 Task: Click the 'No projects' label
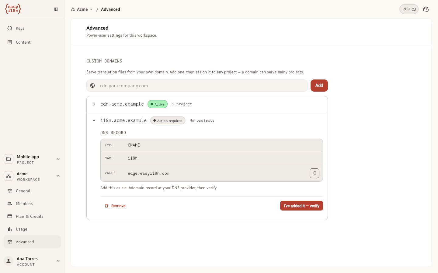[202, 120]
